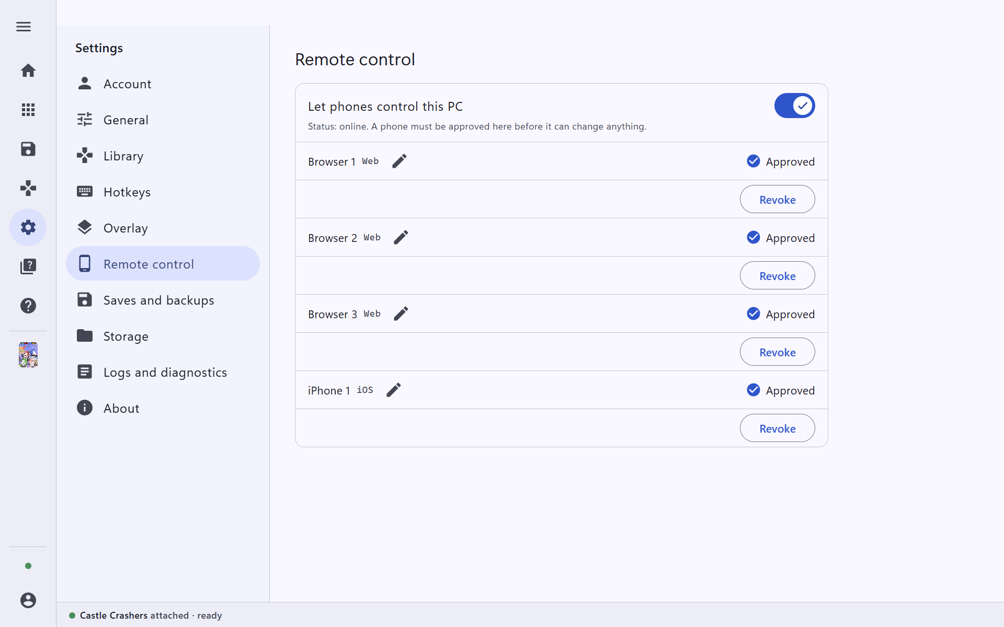Toggle Let phones control this PC

click(x=794, y=106)
